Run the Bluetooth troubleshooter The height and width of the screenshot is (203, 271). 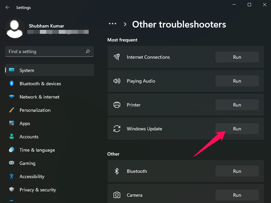237,171
